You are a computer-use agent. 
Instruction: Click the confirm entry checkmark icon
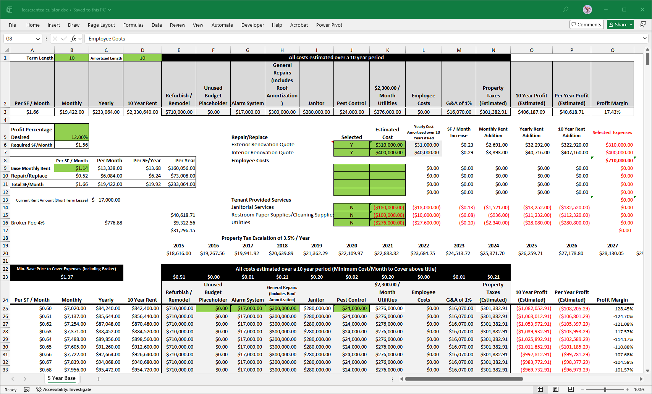64,39
